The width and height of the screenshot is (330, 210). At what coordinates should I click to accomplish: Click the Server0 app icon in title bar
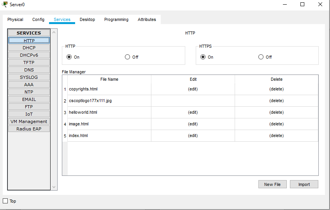pyautogui.click(x=5, y=4)
